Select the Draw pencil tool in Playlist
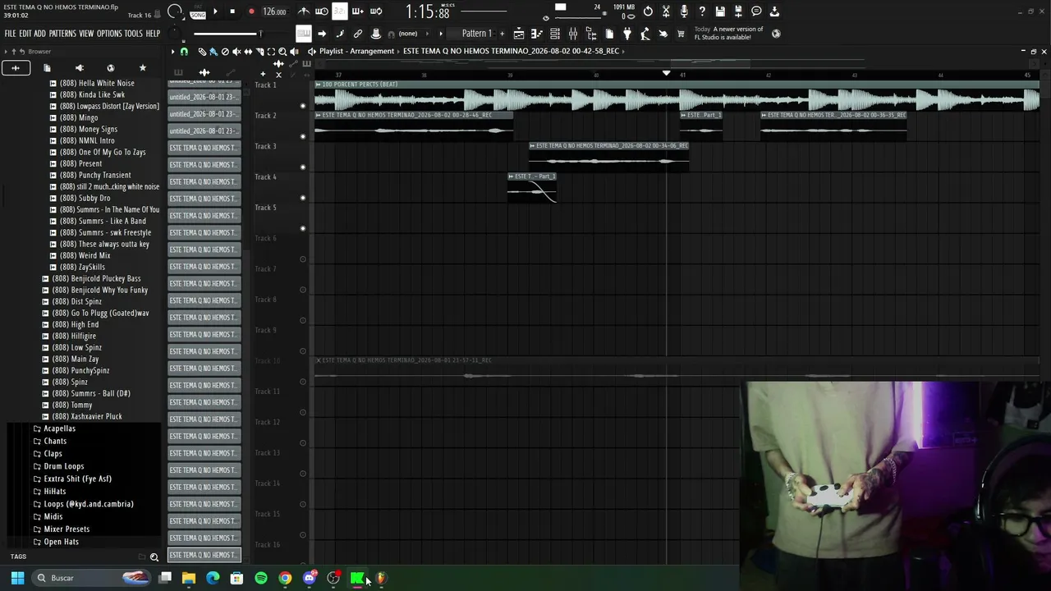The height and width of the screenshot is (591, 1051). (x=202, y=51)
